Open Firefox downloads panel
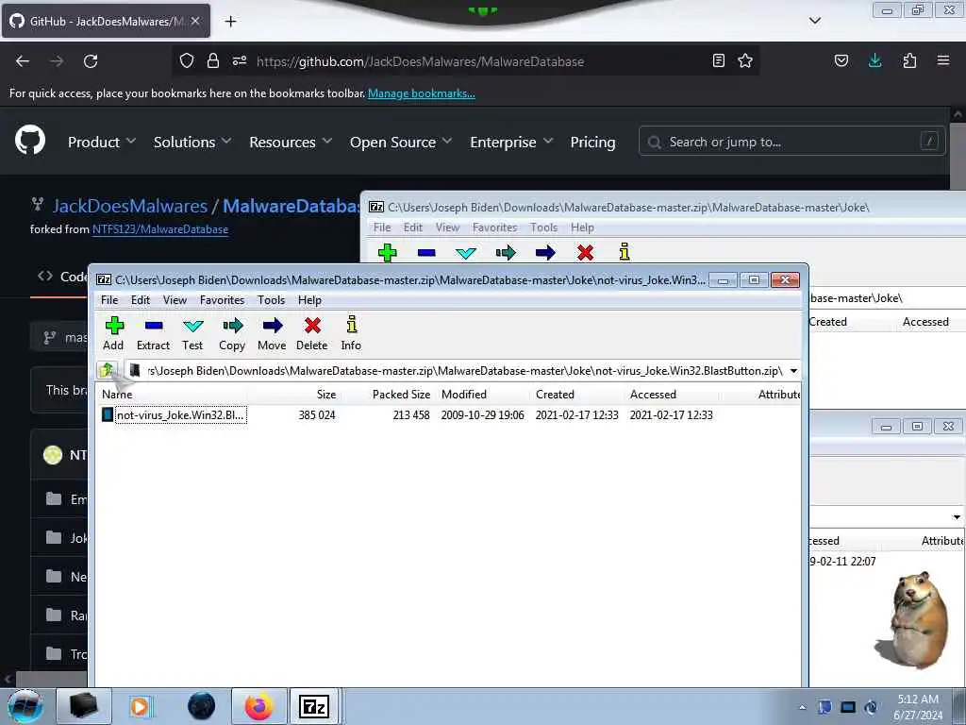Image resolution: width=966 pixels, height=725 pixels. [x=874, y=60]
